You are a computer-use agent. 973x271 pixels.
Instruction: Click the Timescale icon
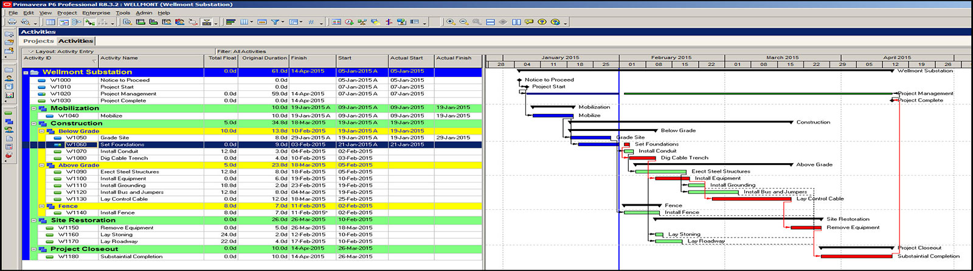click(262, 22)
